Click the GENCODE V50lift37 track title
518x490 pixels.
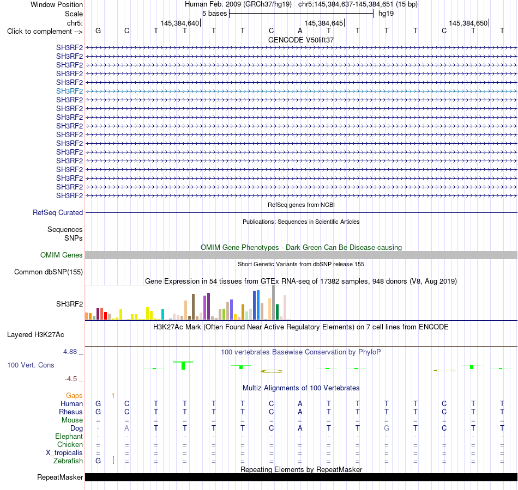point(301,40)
